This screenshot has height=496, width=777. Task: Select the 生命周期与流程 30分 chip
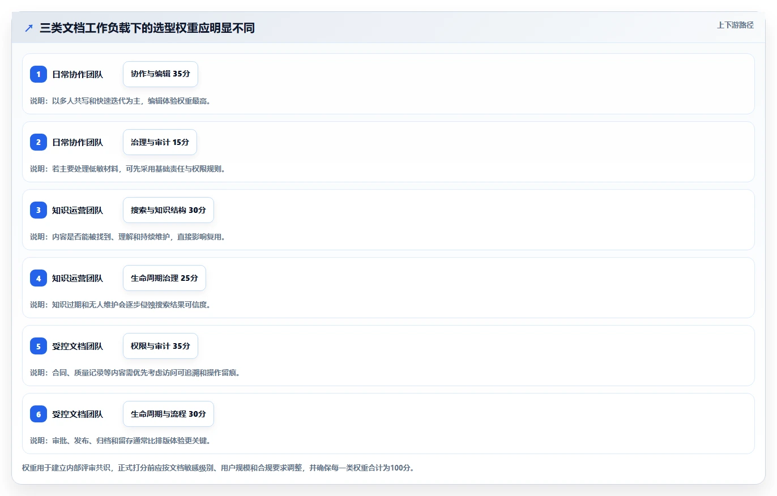point(168,414)
